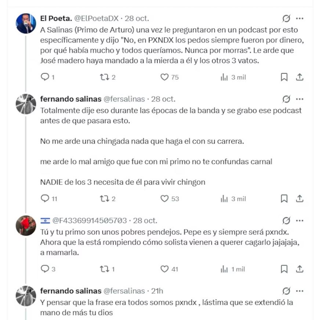Open the more options menu on El Poeta's tweet

tap(300, 18)
